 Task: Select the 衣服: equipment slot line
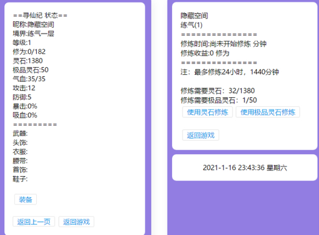pyautogui.click(x=20, y=152)
